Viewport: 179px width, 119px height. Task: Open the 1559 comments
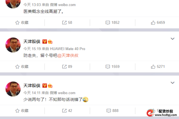click(x=113, y=66)
